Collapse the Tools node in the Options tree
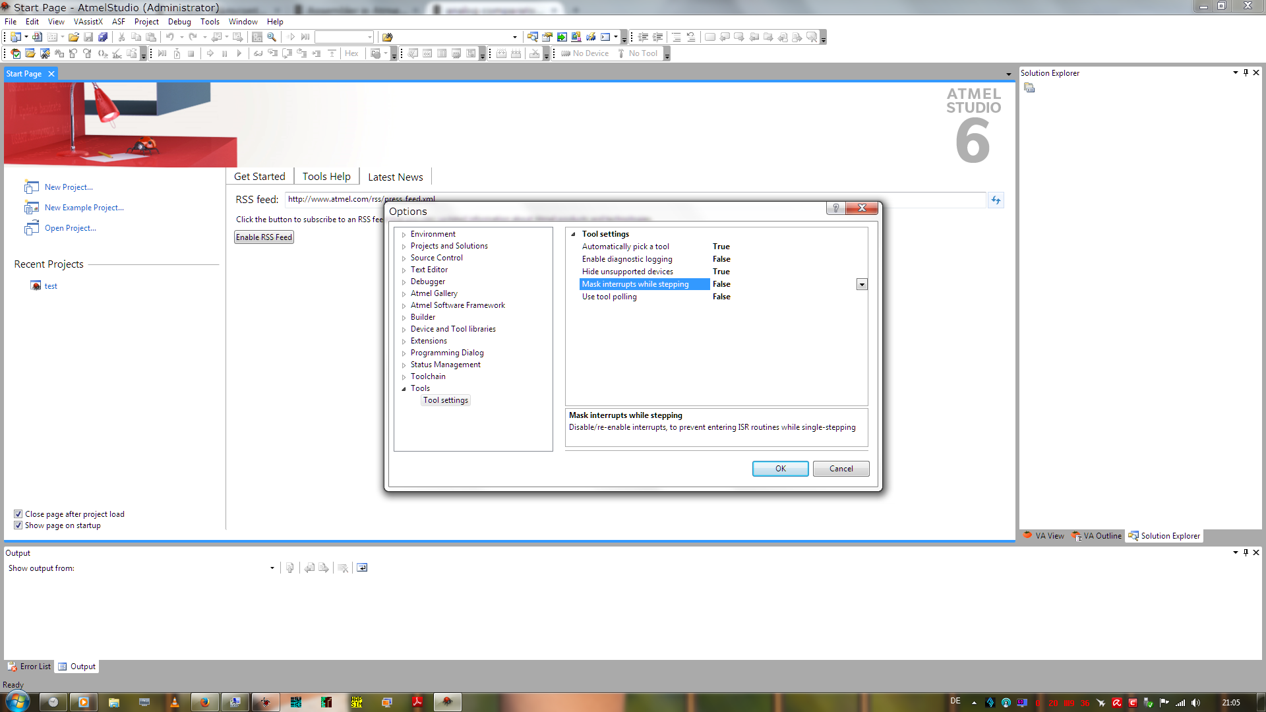Image resolution: width=1266 pixels, height=712 pixels. point(404,389)
